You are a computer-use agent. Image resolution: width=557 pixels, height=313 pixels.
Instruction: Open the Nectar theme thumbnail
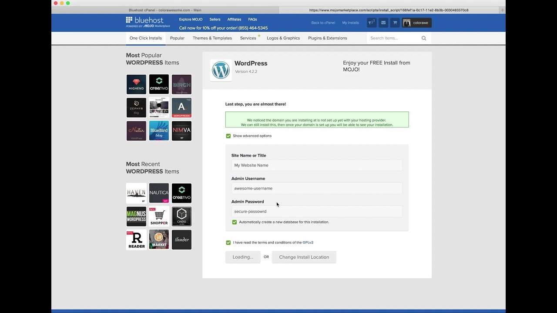(x=136, y=131)
